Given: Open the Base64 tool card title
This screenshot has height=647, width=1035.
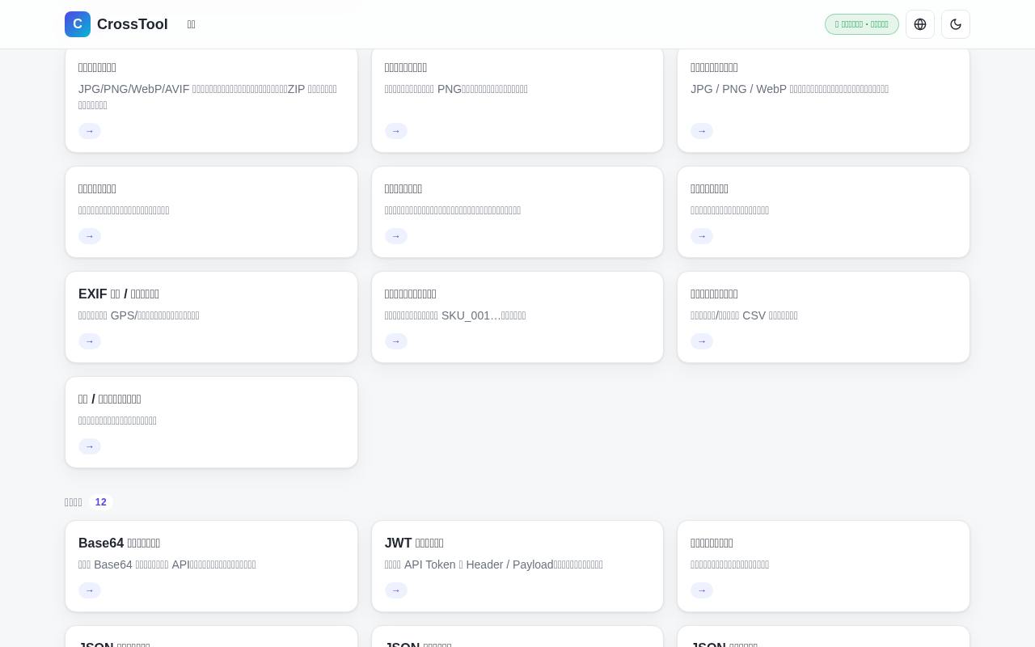Looking at the screenshot, I should 119,543.
